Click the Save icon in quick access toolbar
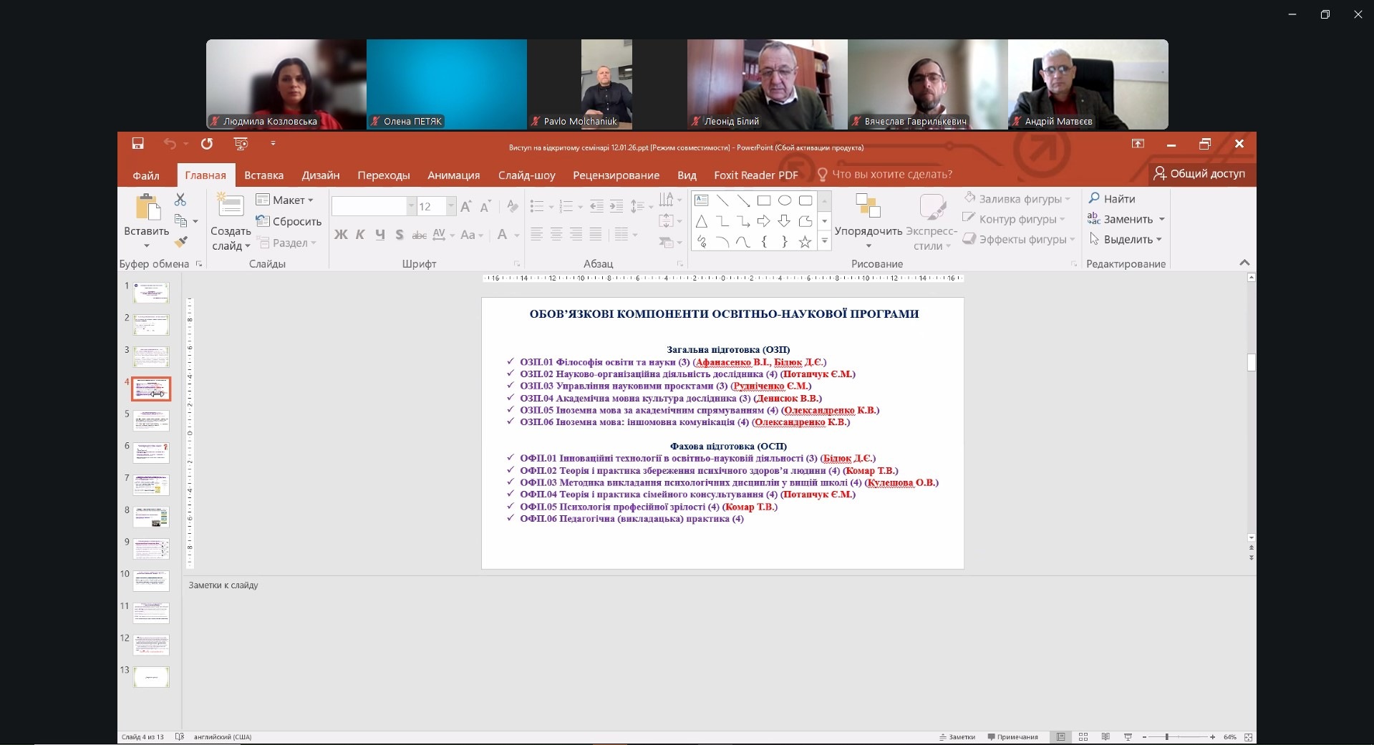Screen dimensions: 1374x745 (x=137, y=144)
